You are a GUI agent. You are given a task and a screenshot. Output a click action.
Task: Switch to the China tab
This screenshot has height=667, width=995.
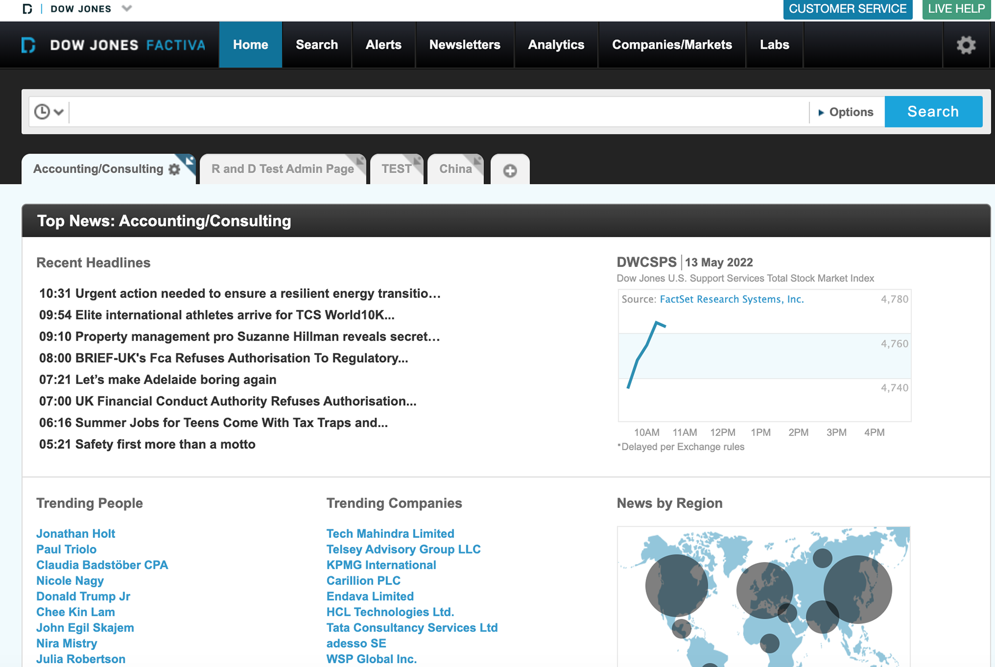click(x=456, y=169)
